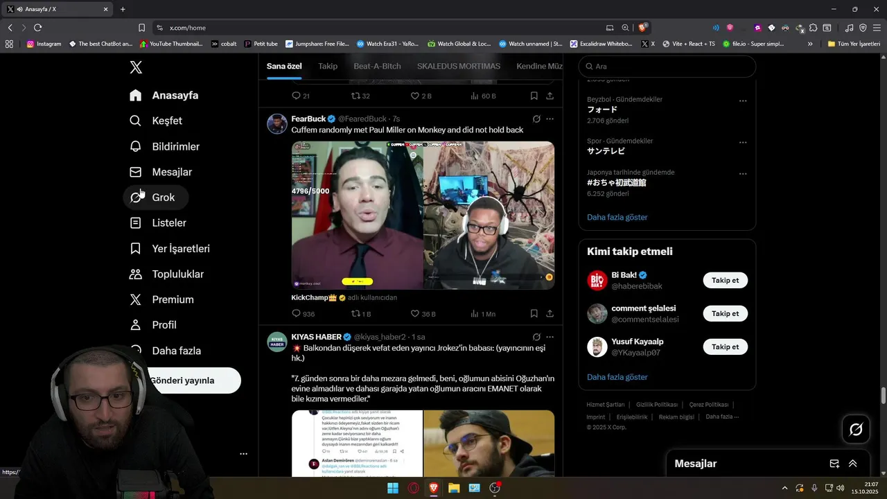This screenshot has height=499, width=887.
Task: View analytics 1 Mn on FearBuck's post
Action: coord(483,314)
